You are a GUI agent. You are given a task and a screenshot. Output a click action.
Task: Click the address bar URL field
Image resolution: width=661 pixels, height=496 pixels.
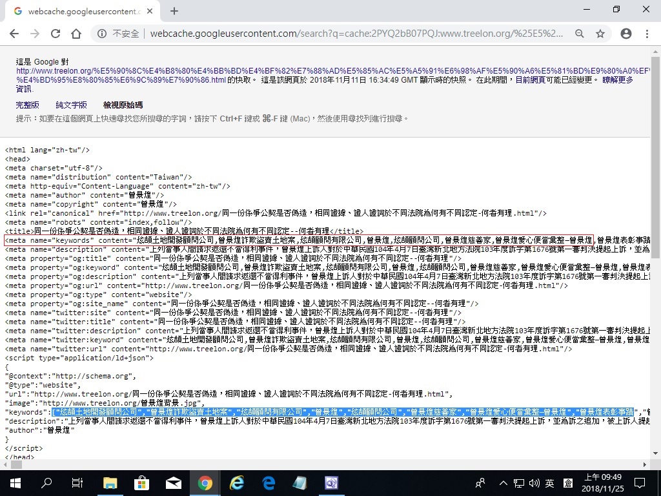(x=355, y=34)
